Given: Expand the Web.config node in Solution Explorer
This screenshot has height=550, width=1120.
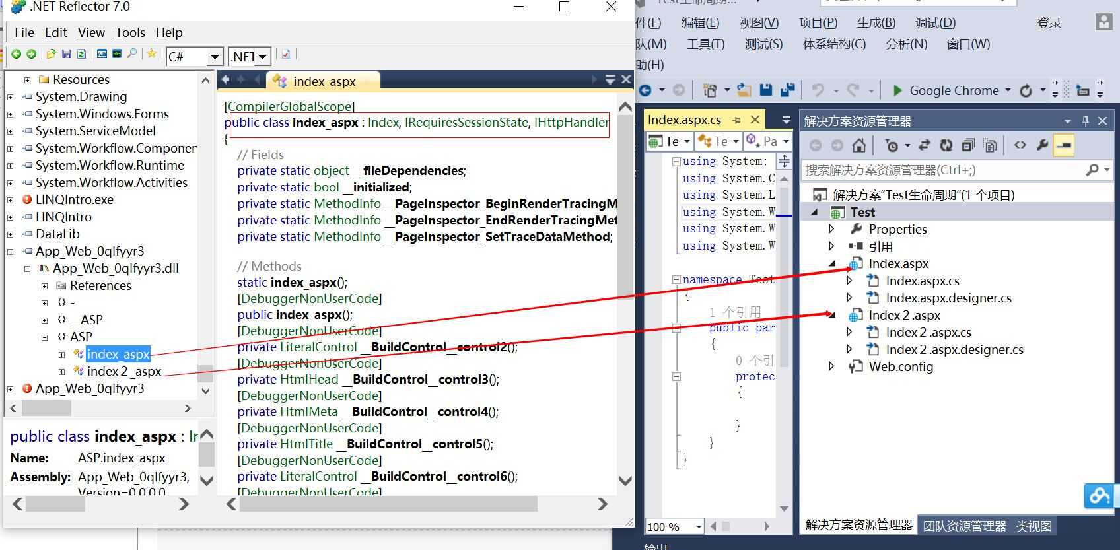Looking at the screenshot, I should pos(831,366).
